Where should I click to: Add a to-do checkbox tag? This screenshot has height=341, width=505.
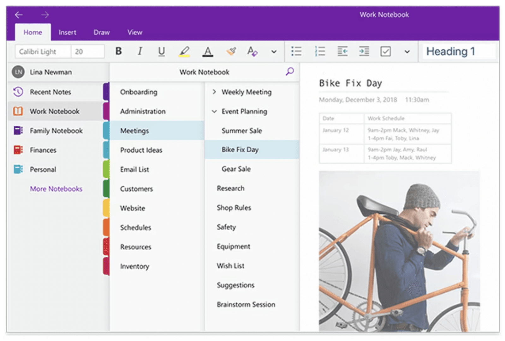[x=385, y=51]
